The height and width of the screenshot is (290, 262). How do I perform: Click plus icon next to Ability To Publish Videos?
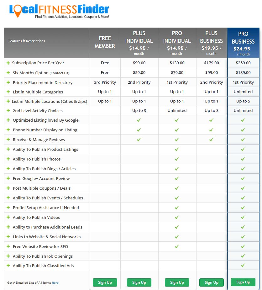point(8,217)
